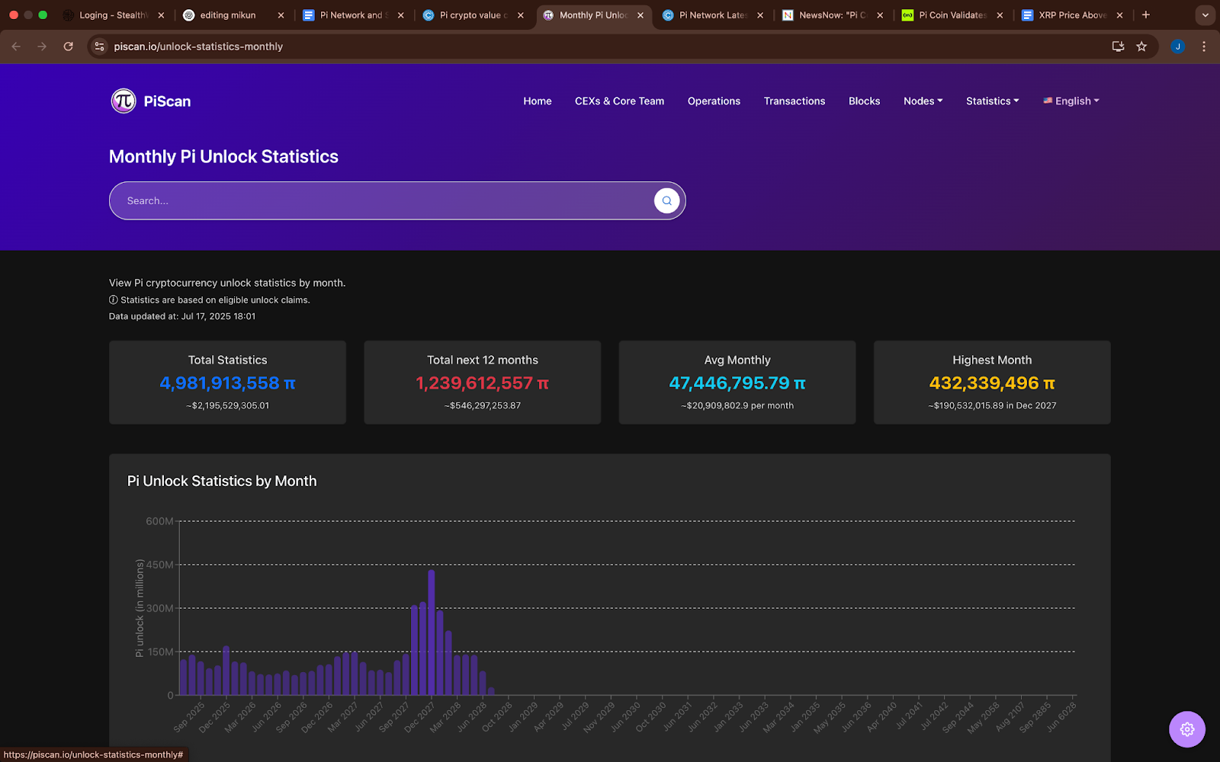Open a new tab with the plus button
This screenshot has height=762, width=1220.
point(1145,14)
